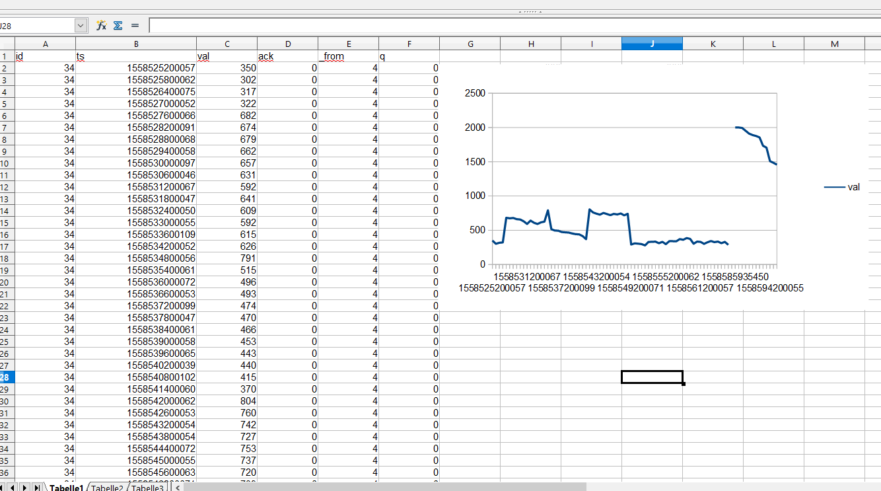Click the 'id' header cell
The width and height of the screenshot is (881, 491).
pyautogui.click(x=45, y=56)
